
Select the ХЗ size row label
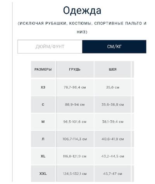43,87
